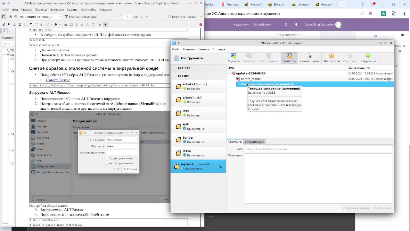This screenshot has width=410, height=231.
Task: Select the builder virtual machine
Action: click(198, 140)
